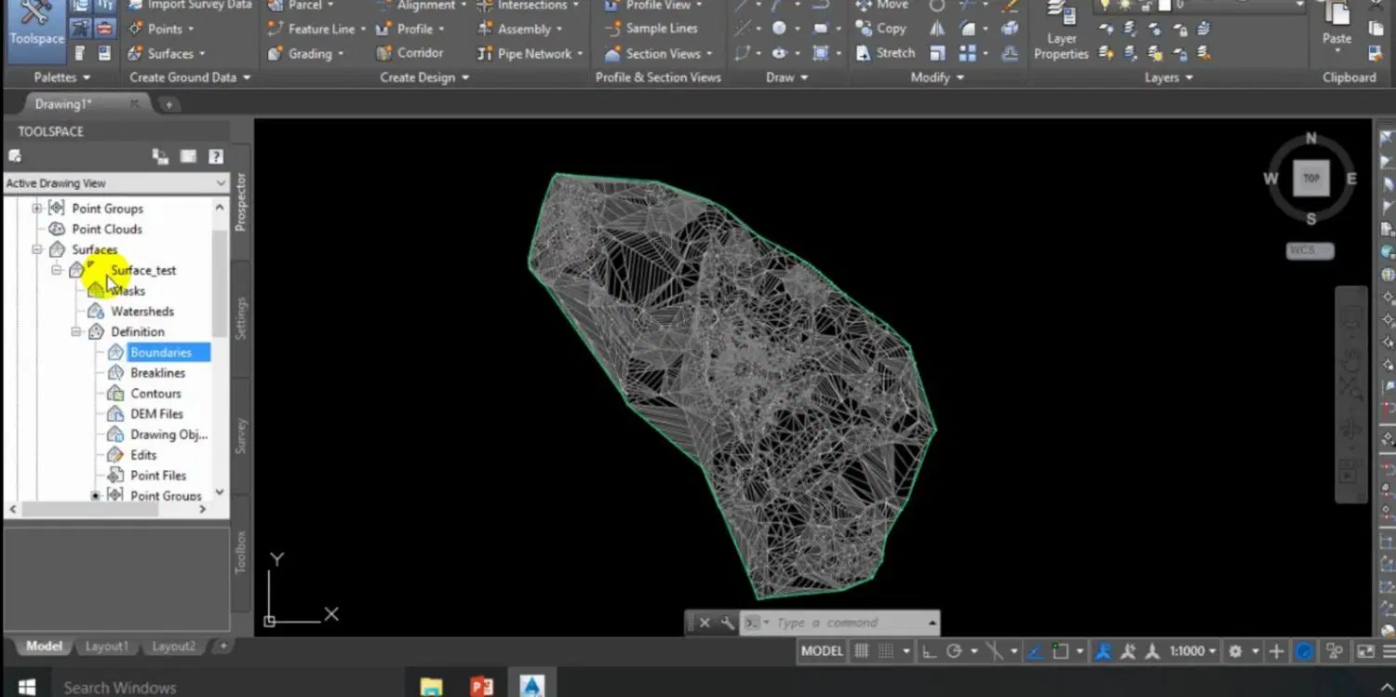Toggle snap mode in status bar
Screen dimensions: 1396x697
tap(886, 651)
